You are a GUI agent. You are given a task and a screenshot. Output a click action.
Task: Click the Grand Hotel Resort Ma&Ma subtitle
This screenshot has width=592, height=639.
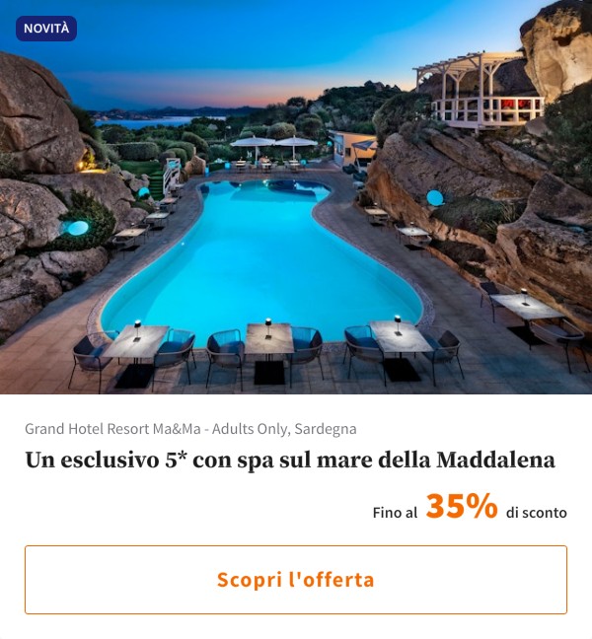coord(190,429)
